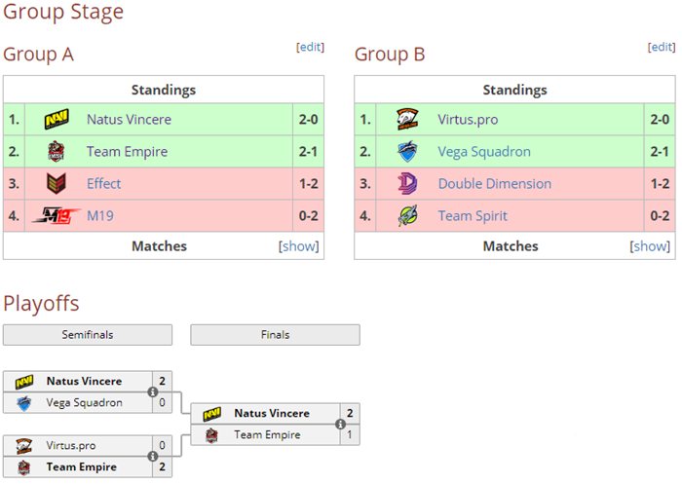Image resolution: width=682 pixels, height=484 pixels.
Task: Click the Finals bracket header
Action: click(x=275, y=335)
